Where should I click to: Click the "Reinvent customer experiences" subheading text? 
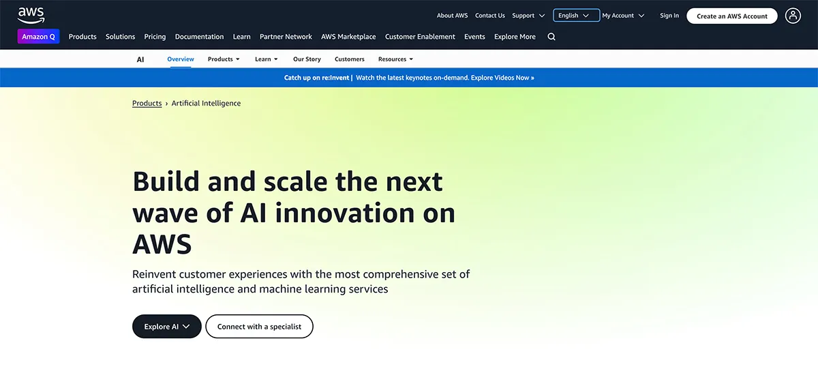pos(301,282)
